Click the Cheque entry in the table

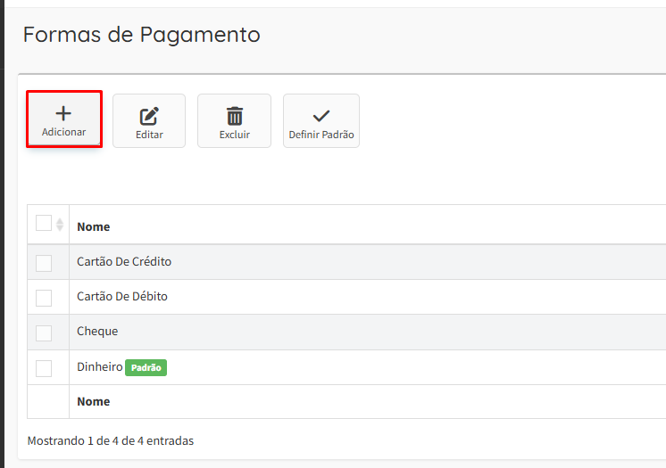tap(97, 332)
